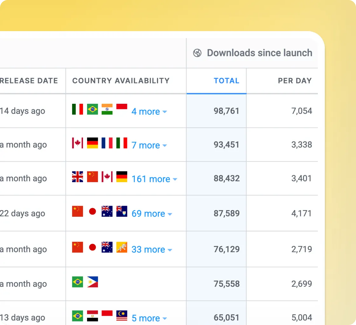Click the fourth flag in the 87,589 row
The image size is (356, 325).
pos(122,211)
